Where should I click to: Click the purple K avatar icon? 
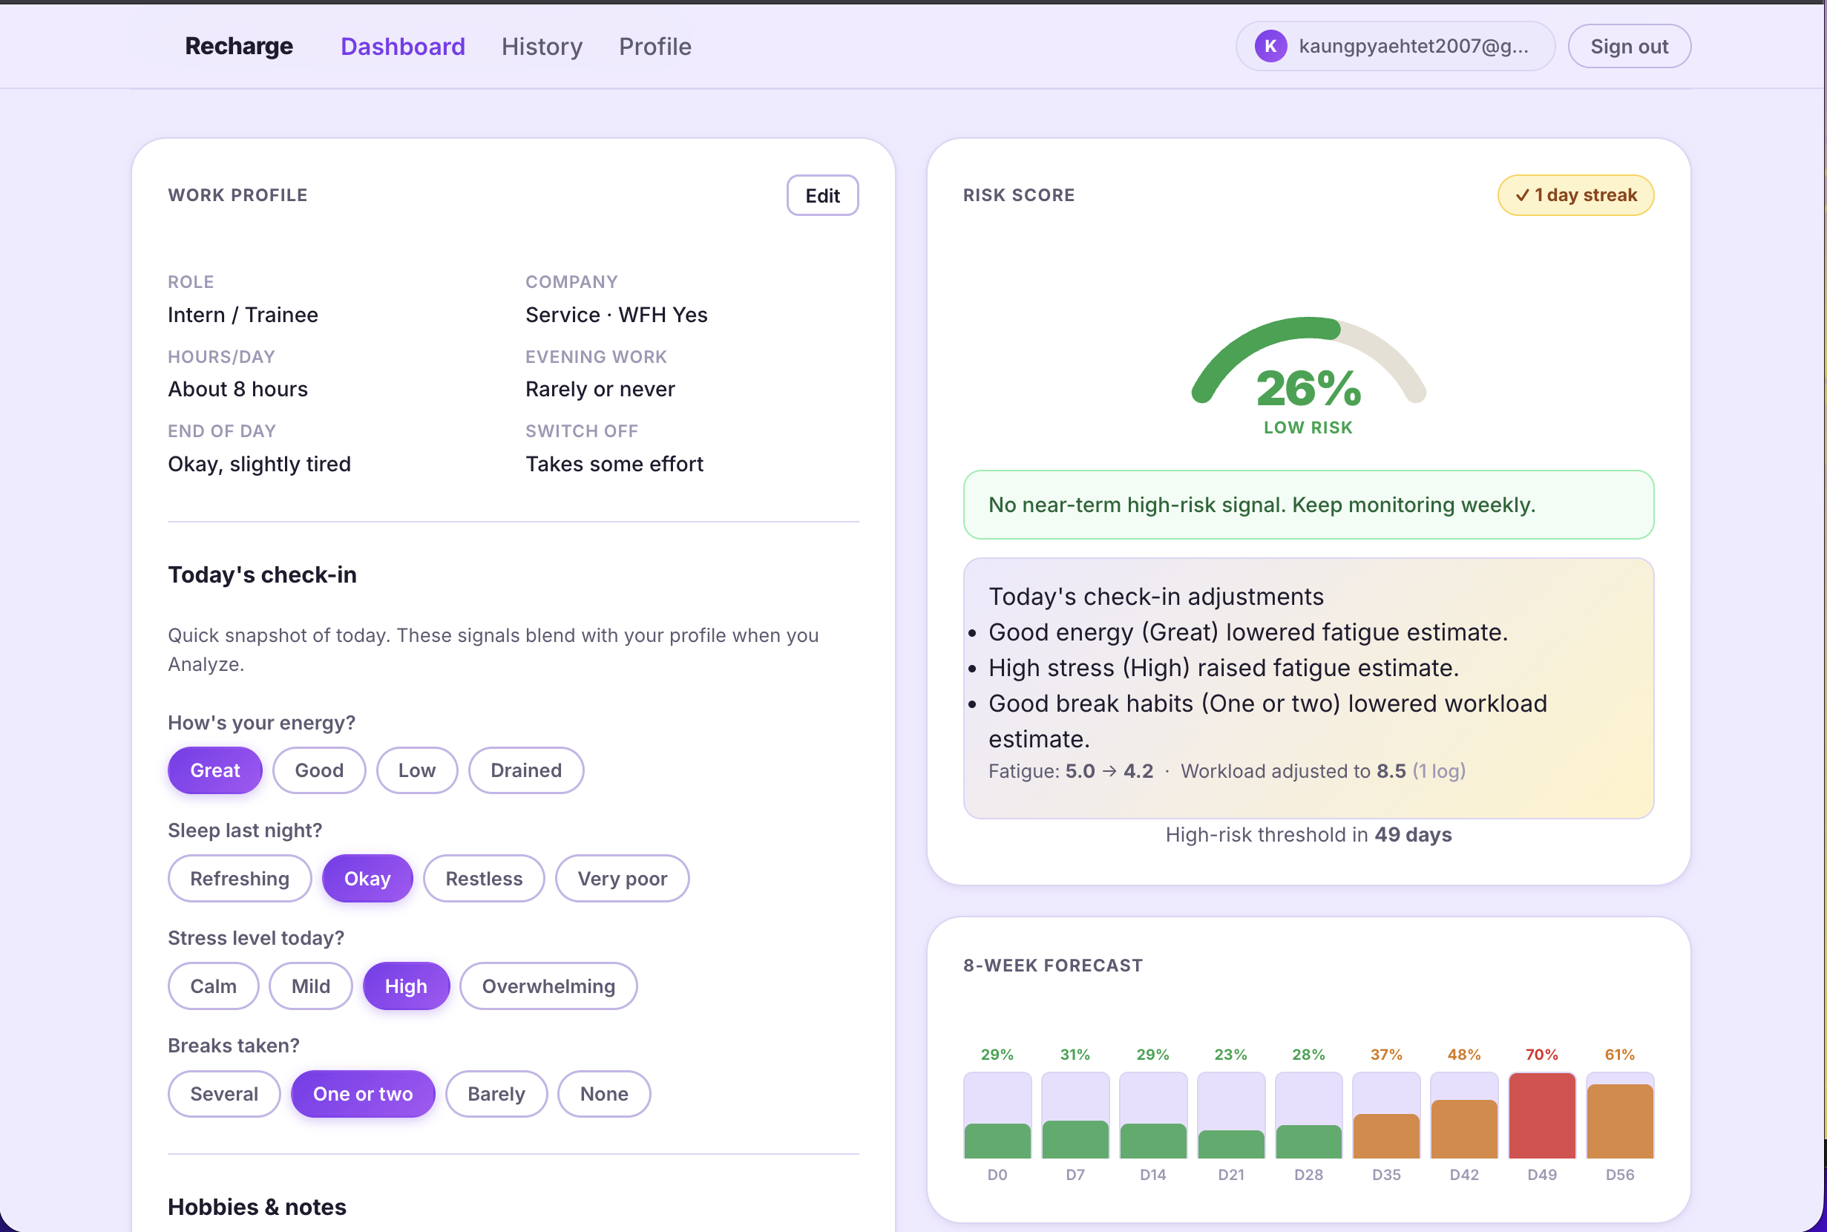click(1270, 46)
